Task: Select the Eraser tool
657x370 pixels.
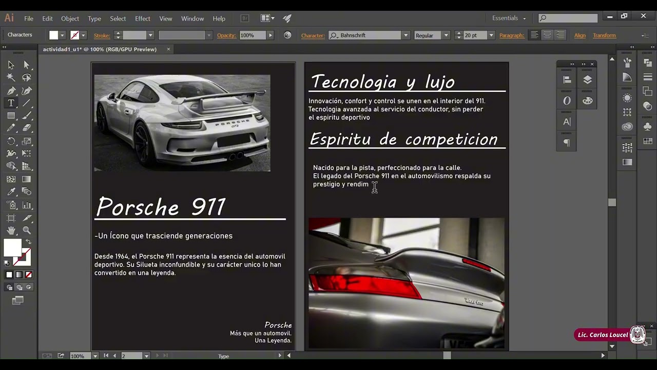Action: (x=27, y=128)
